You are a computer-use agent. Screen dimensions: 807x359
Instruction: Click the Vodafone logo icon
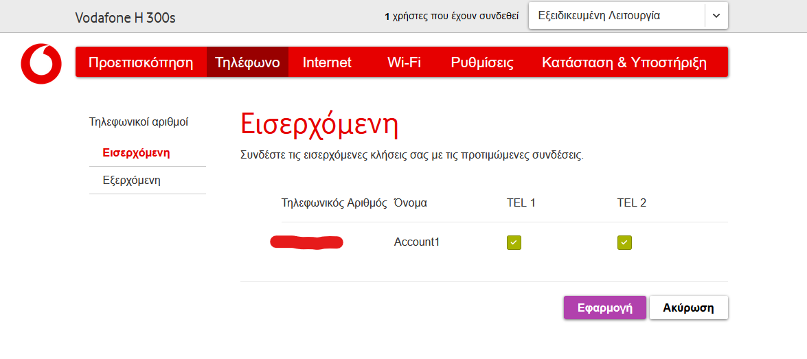tap(41, 64)
